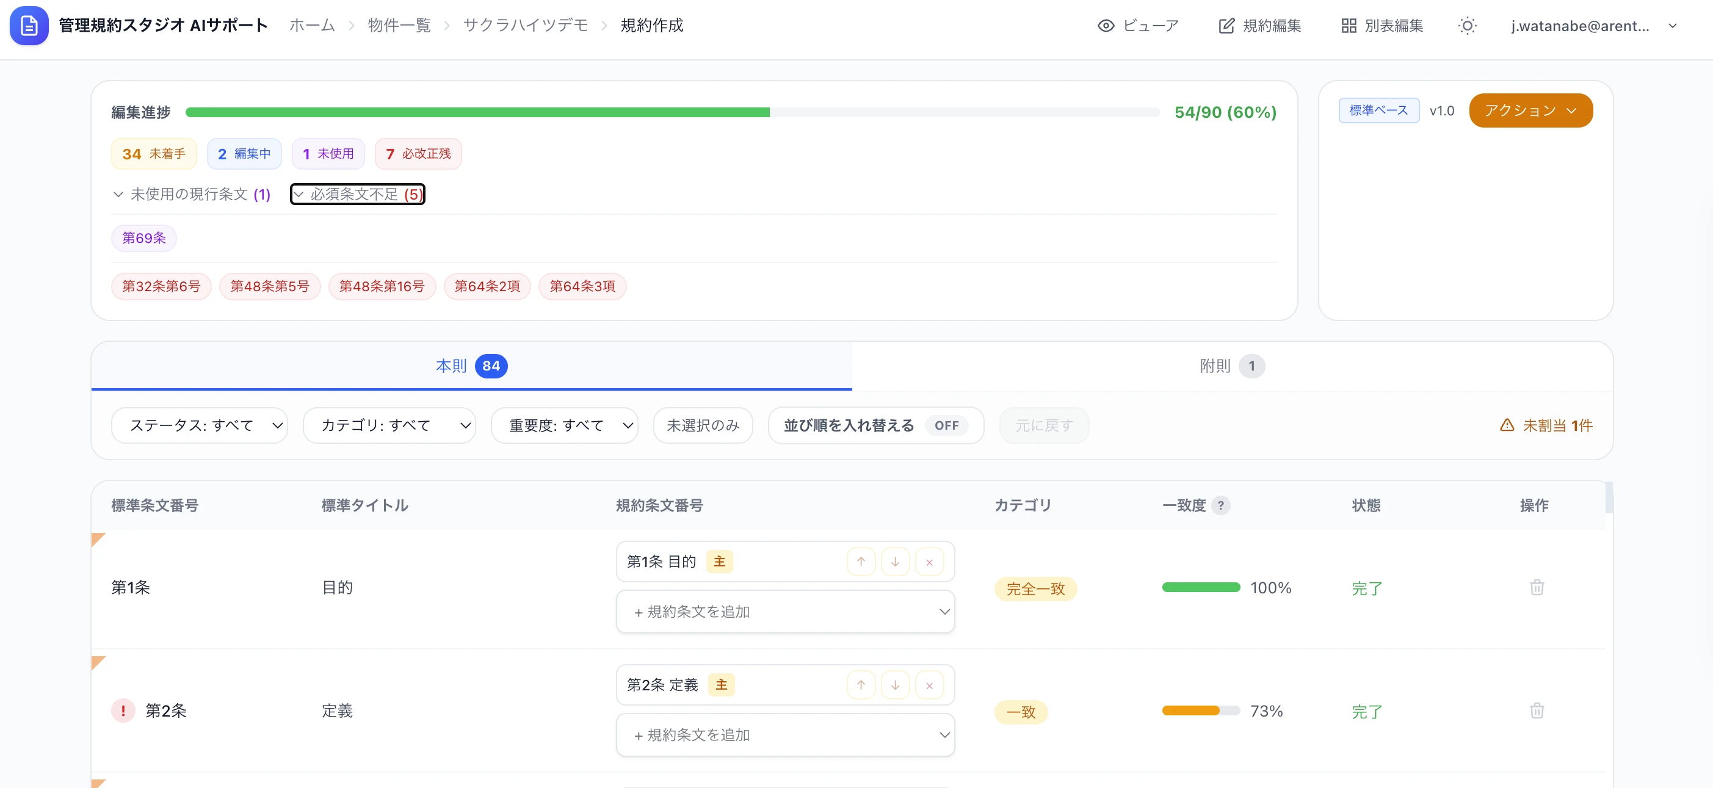Open the ビューア eye icon

coord(1106,25)
